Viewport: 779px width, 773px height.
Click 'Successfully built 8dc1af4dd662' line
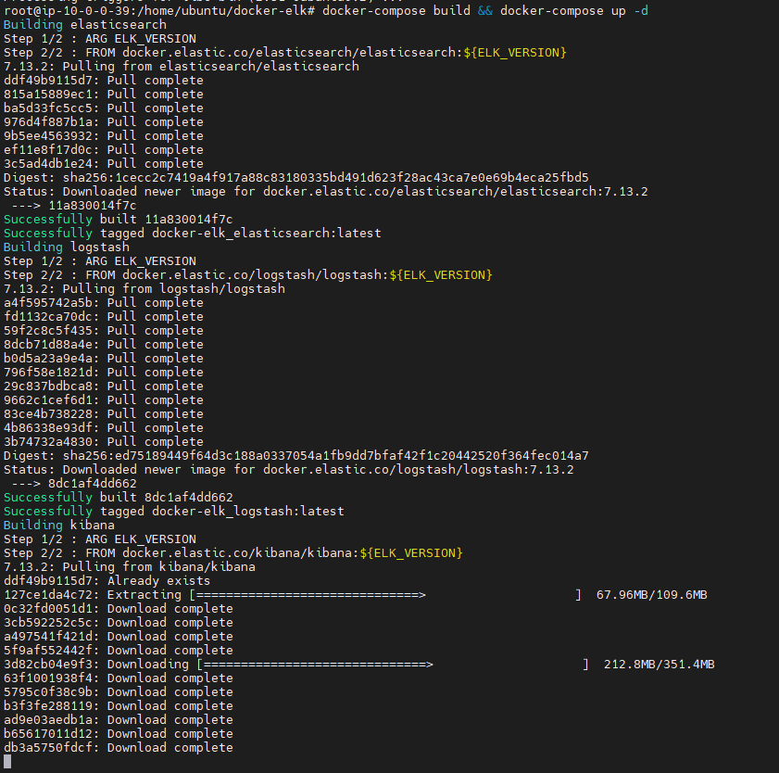pos(118,498)
